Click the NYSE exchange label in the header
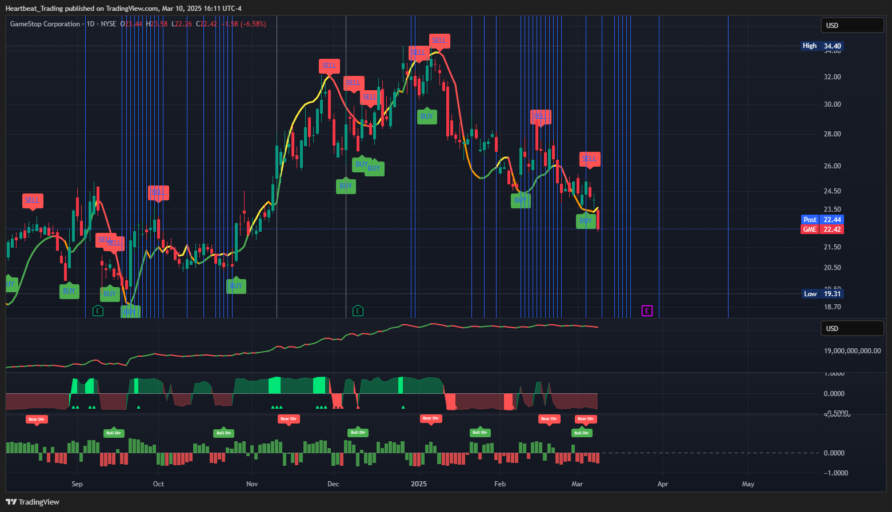 tap(109, 24)
